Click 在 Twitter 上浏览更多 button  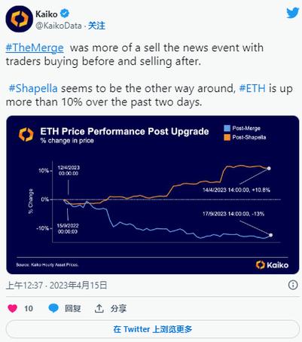[x=153, y=329]
